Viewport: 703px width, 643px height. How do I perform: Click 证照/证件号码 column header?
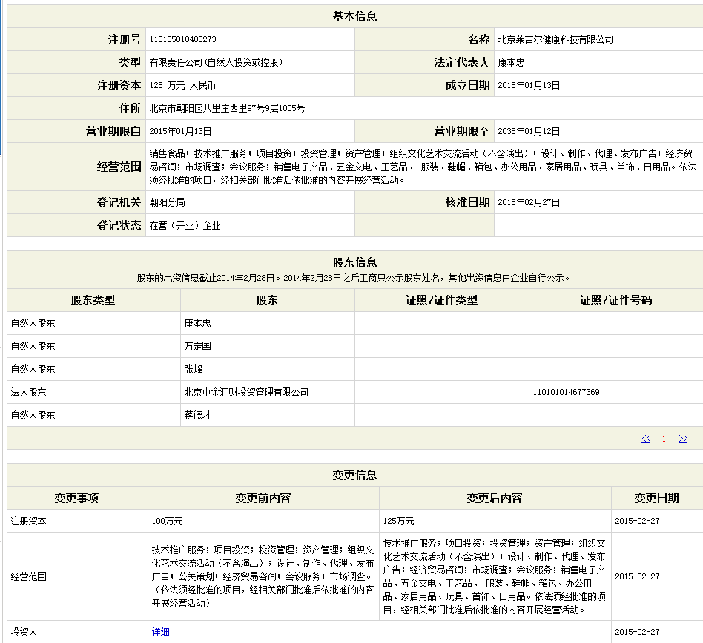616,300
